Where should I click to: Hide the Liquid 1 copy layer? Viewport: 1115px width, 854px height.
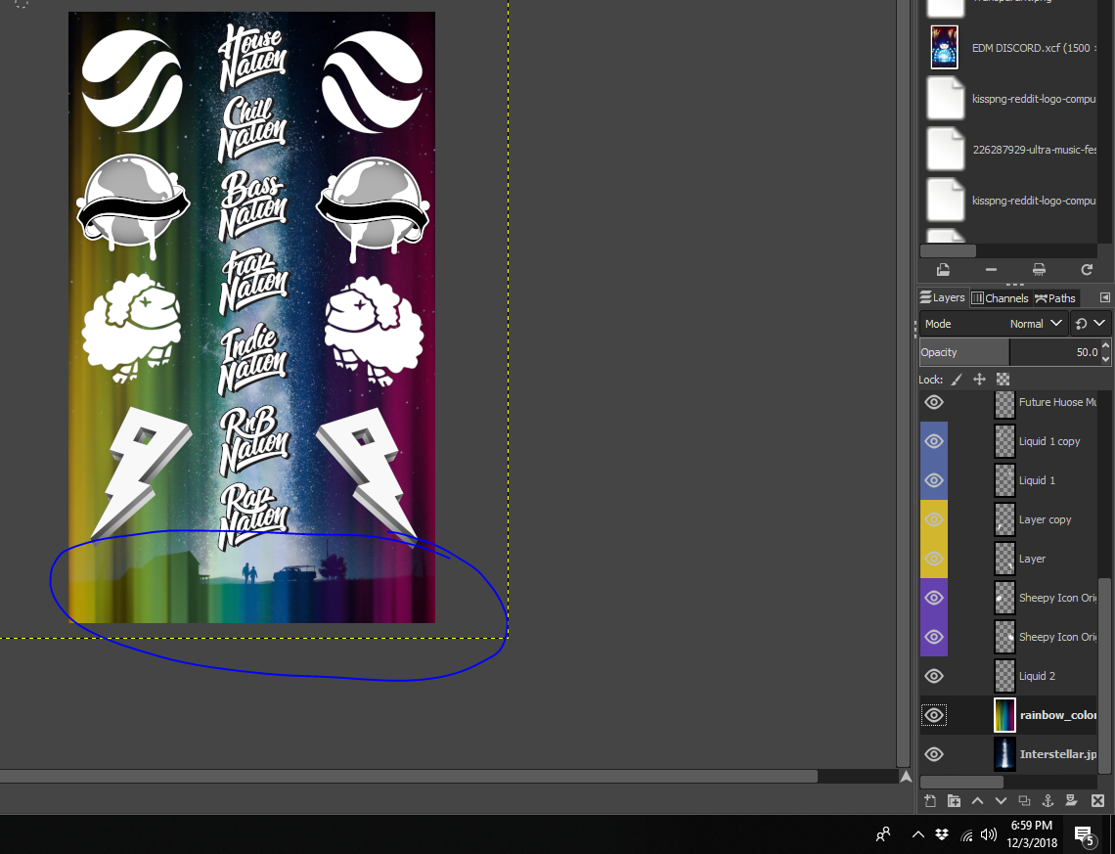pyautogui.click(x=934, y=441)
